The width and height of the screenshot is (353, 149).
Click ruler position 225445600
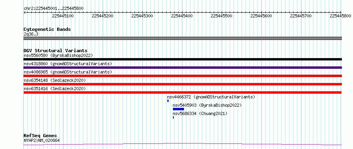pyautogui.click(x=261, y=16)
